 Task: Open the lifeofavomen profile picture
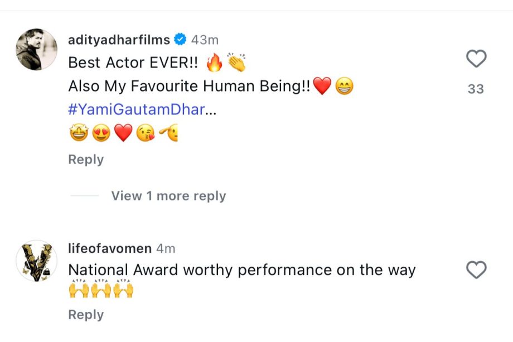[x=36, y=261]
